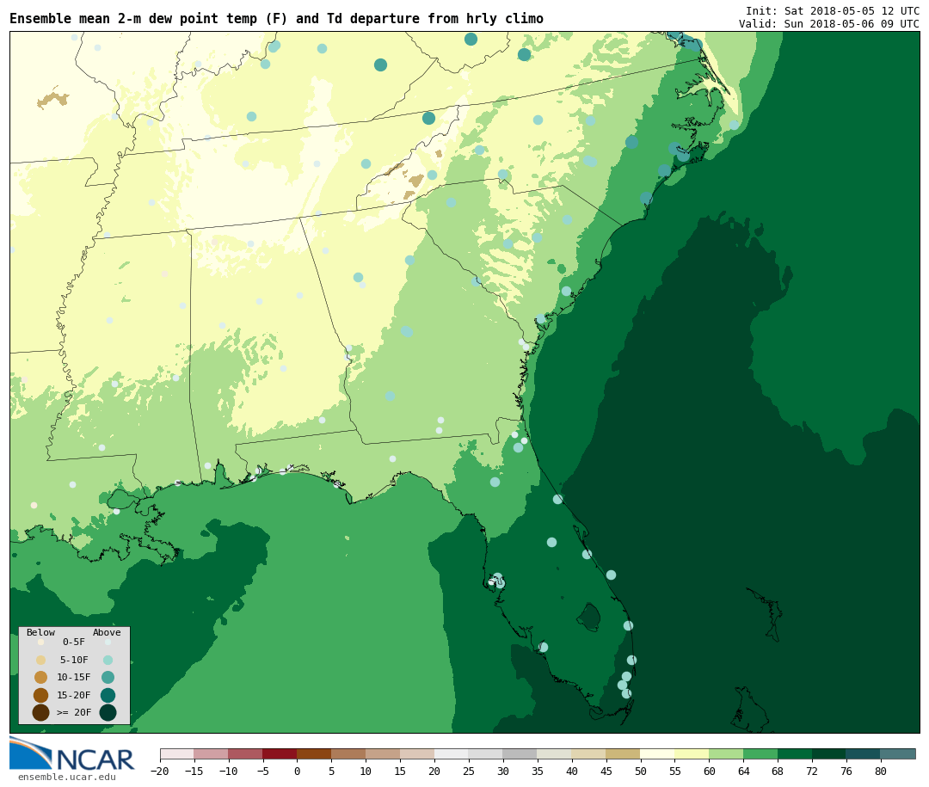
Task: Click the Above >= 20F darkest teal legend circle
Action: click(108, 712)
